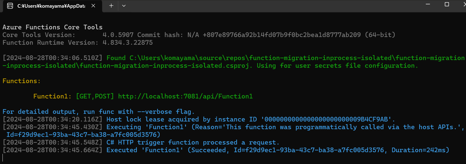Click the Core Tools version number 4.0.5907

pos(118,35)
